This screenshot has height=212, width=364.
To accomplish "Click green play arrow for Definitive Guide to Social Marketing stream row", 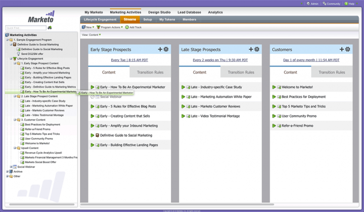I will pyautogui.click(x=93, y=135).
